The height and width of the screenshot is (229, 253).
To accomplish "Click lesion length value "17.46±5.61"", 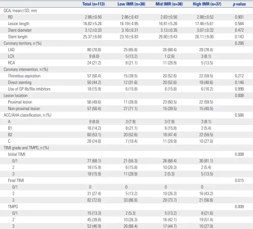I will [x=204, y=24].
